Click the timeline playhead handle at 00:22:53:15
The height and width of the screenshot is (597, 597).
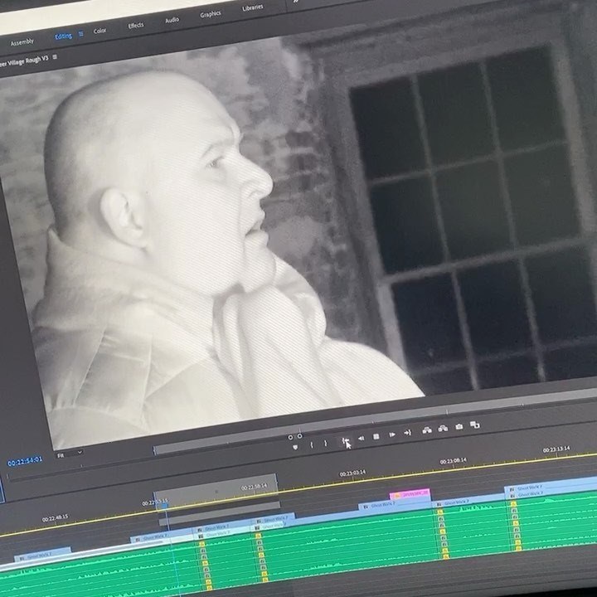pyautogui.click(x=163, y=506)
